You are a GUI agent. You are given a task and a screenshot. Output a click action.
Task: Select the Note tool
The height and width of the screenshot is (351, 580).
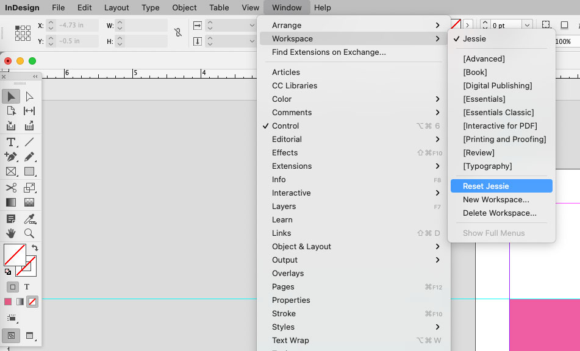11,219
